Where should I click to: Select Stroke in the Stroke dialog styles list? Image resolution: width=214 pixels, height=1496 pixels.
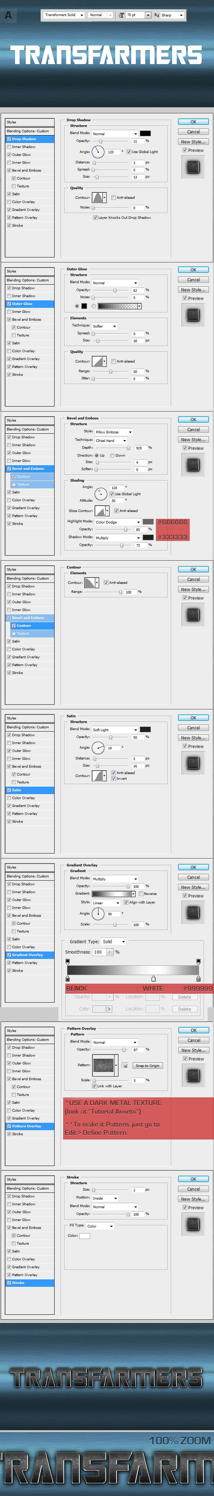point(18,1283)
